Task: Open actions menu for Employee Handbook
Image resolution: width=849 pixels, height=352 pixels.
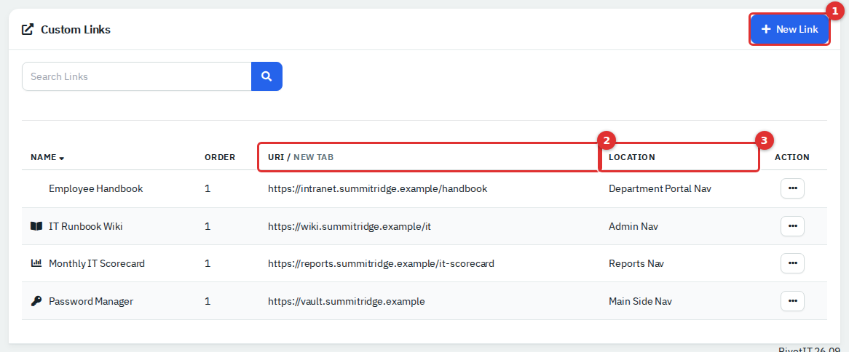Action: (x=793, y=188)
